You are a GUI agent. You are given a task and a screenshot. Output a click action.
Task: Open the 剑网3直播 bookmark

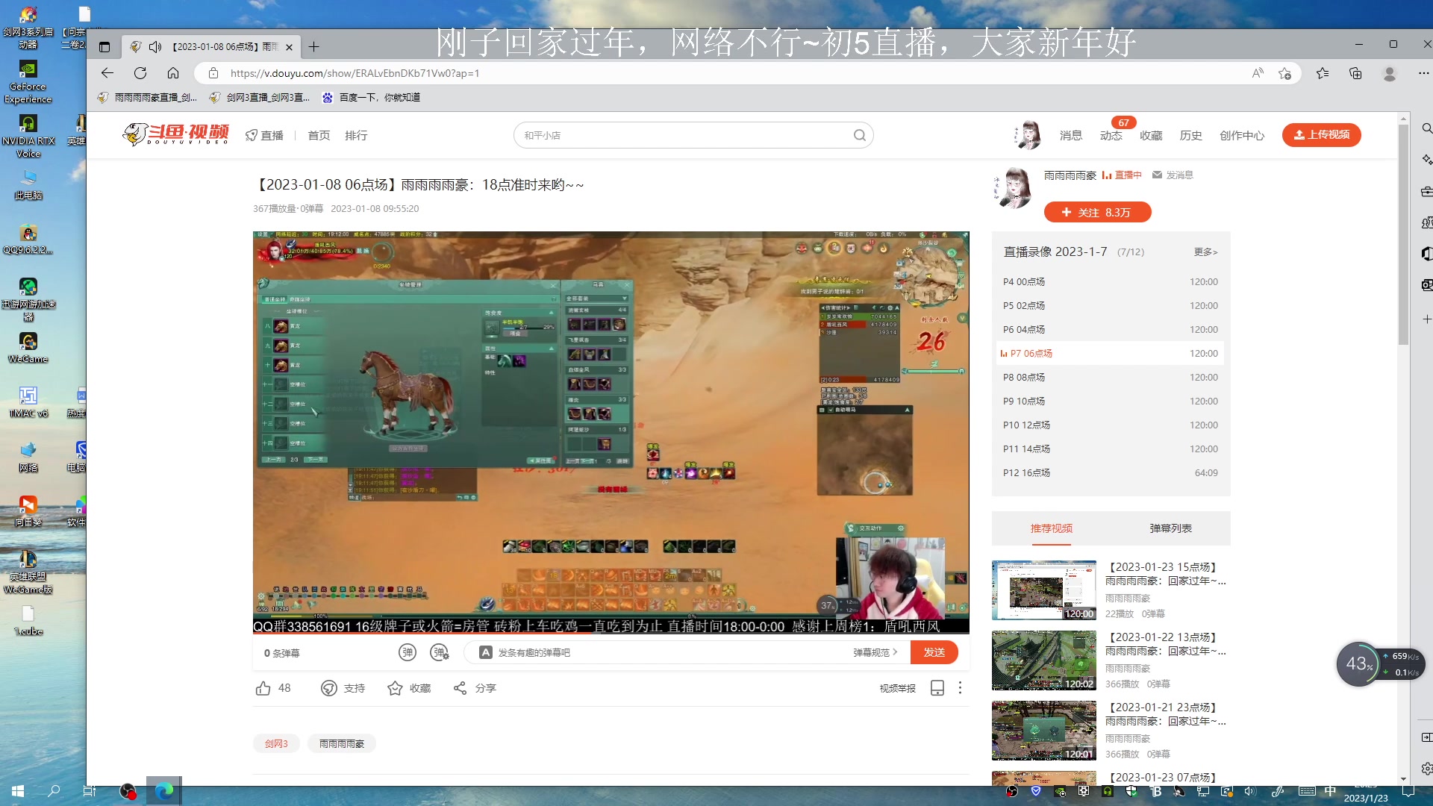pyautogui.click(x=260, y=97)
